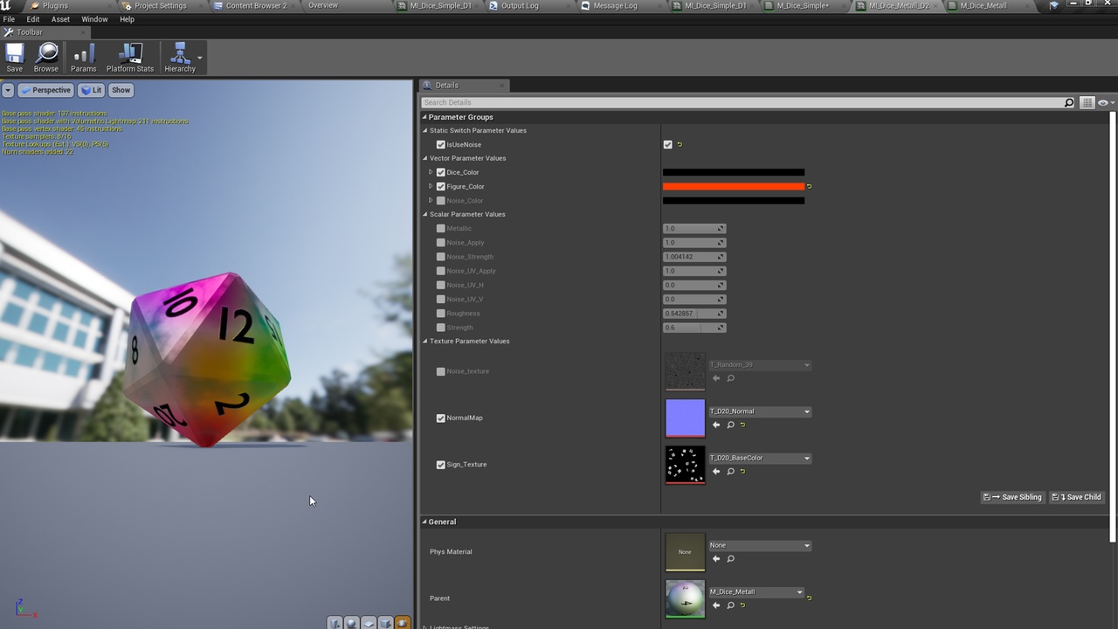
Task: Click the search icon in Search Details
Action: (1069, 103)
